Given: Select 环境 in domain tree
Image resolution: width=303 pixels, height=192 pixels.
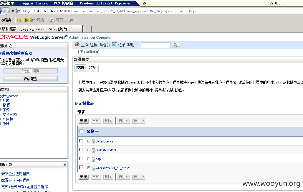Looking at the screenshot, I should 6,100.
